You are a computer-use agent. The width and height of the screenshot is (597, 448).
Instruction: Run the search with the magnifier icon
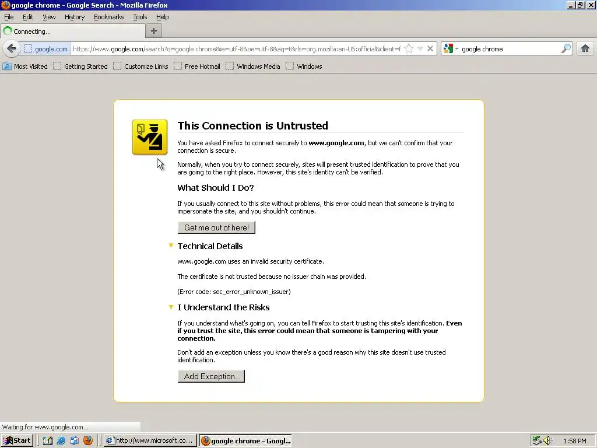(566, 49)
